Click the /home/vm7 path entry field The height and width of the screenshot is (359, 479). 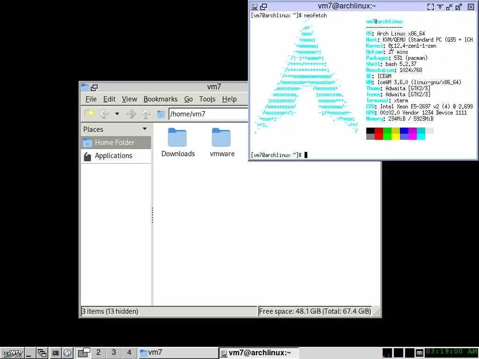tap(208, 114)
